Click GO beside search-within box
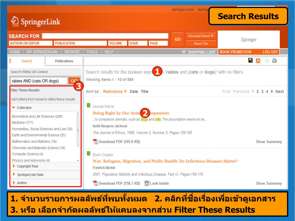The image size is (295, 221). pos(74,81)
